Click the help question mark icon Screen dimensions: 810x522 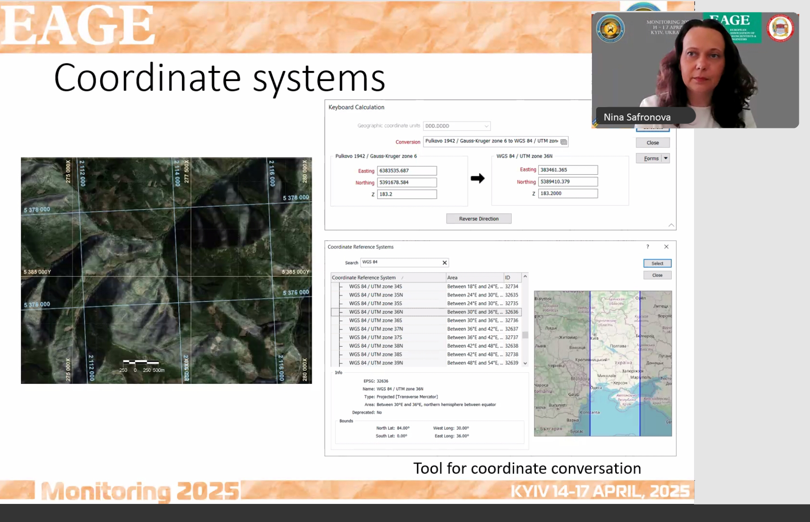(648, 247)
